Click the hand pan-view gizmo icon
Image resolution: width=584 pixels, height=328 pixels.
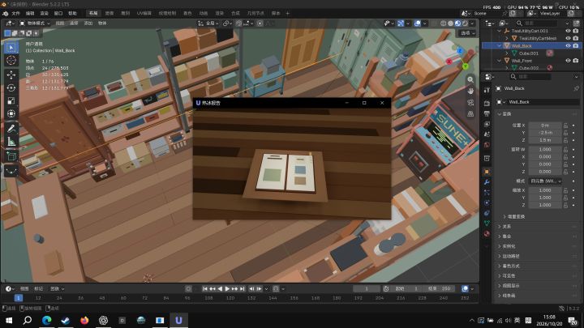tap(470, 91)
